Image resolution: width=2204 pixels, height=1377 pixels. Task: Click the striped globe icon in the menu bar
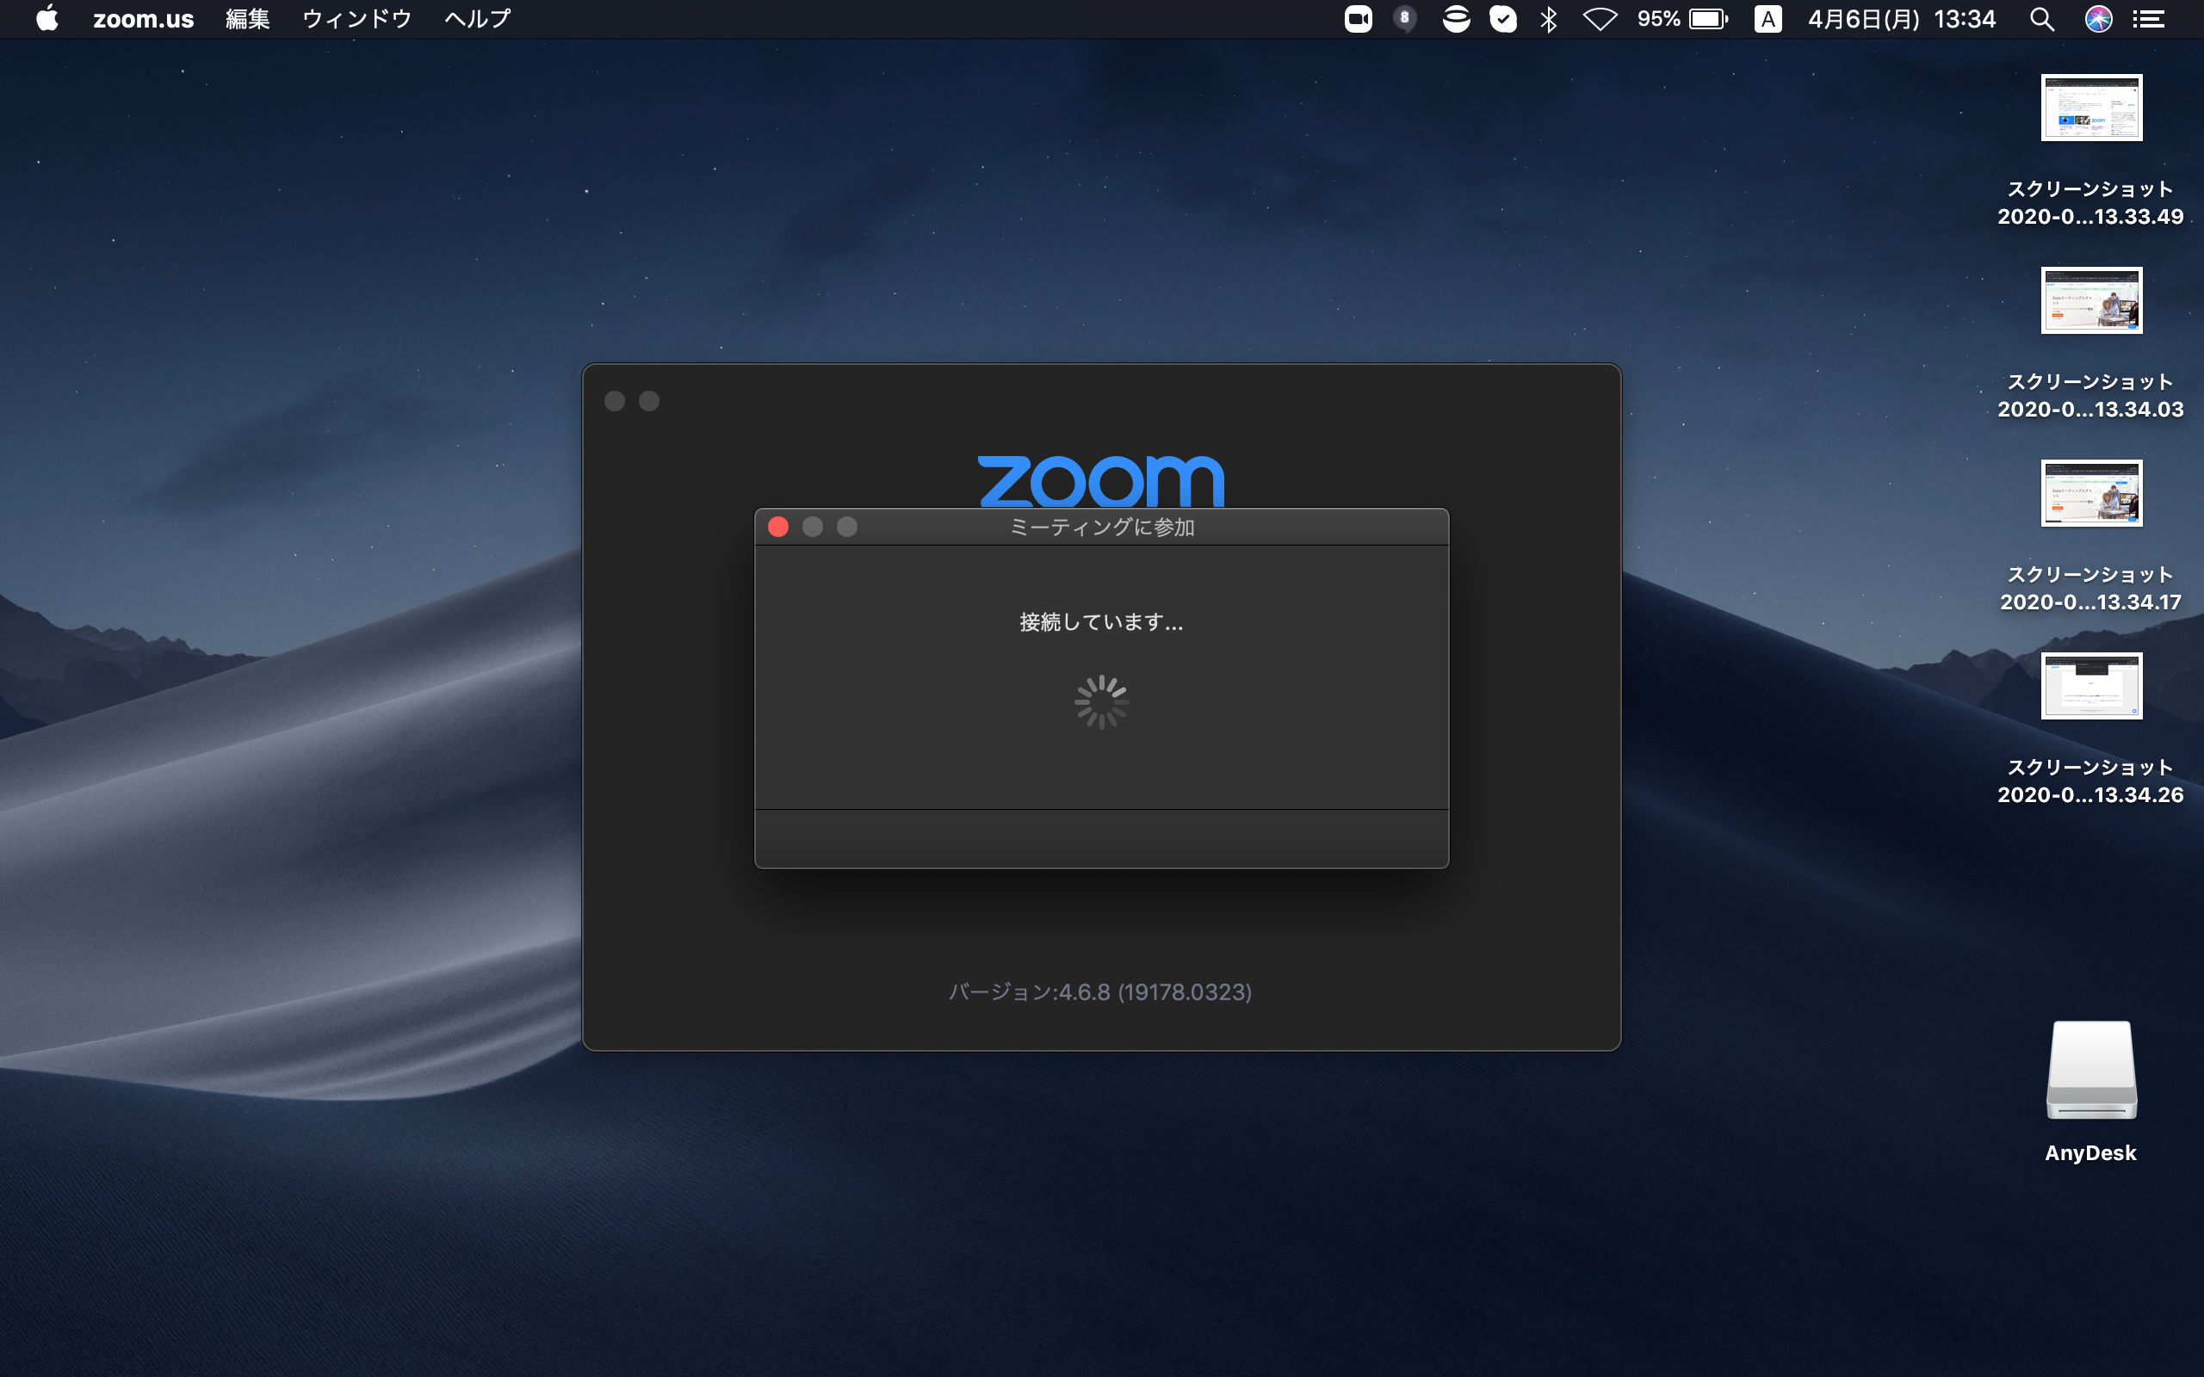(x=1455, y=19)
